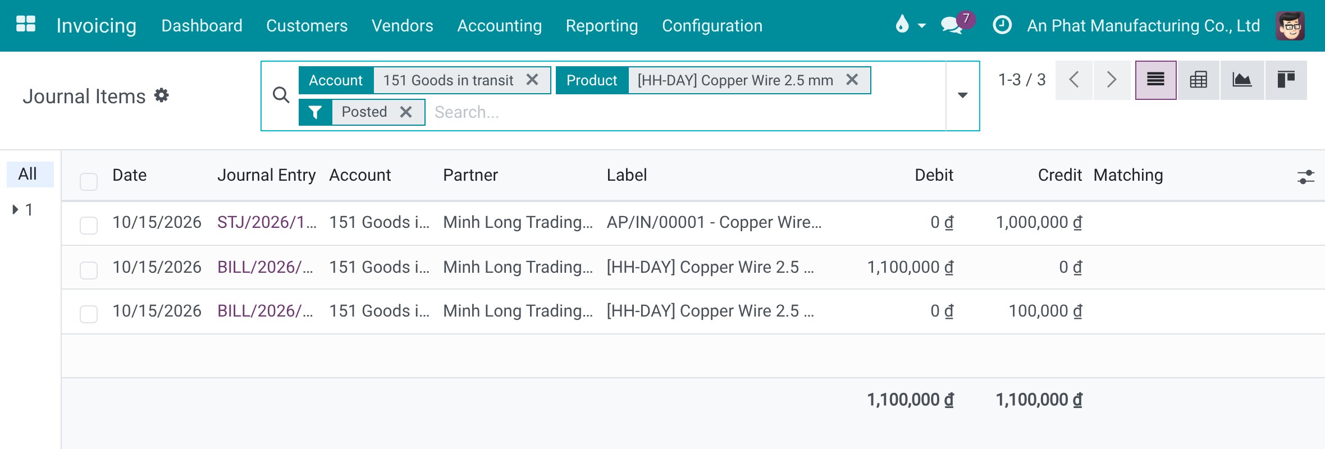This screenshot has height=449, width=1325.
Task: Open the BILL/2026 entry with 1,100,000 debit
Action: click(265, 267)
